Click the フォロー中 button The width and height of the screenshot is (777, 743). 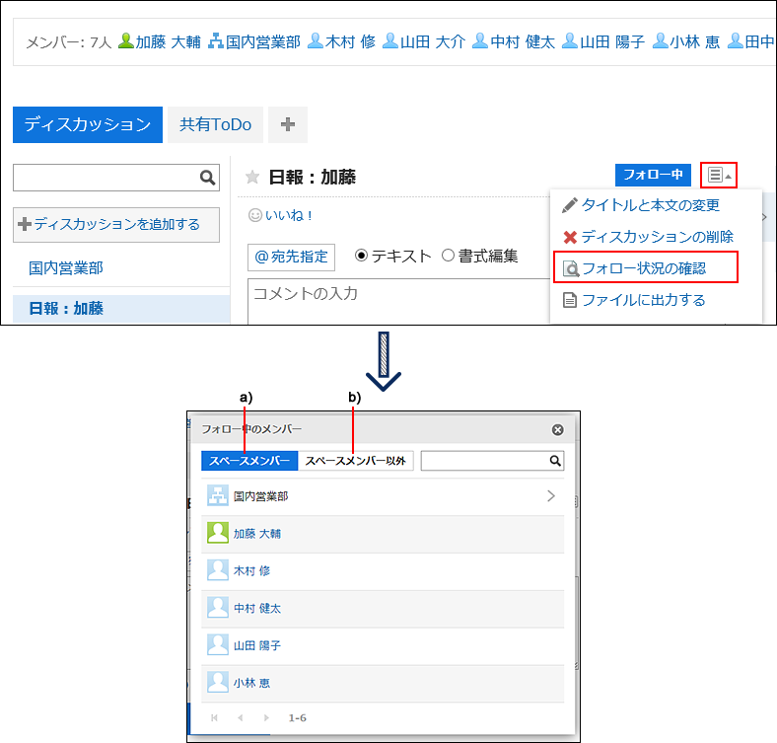653,175
